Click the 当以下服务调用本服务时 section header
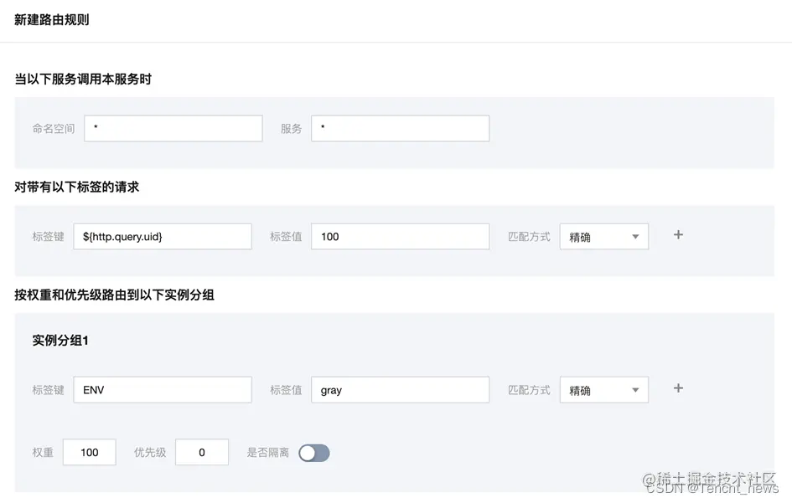 click(75, 79)
